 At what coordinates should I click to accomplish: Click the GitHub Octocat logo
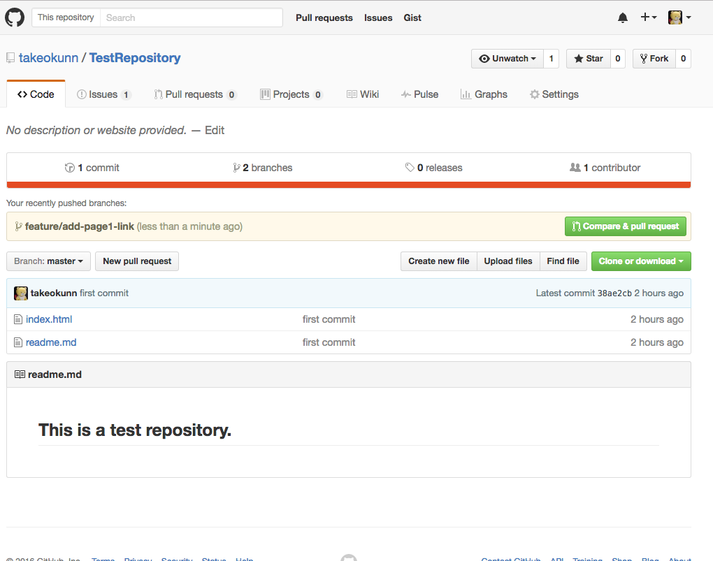coord(15,17)
